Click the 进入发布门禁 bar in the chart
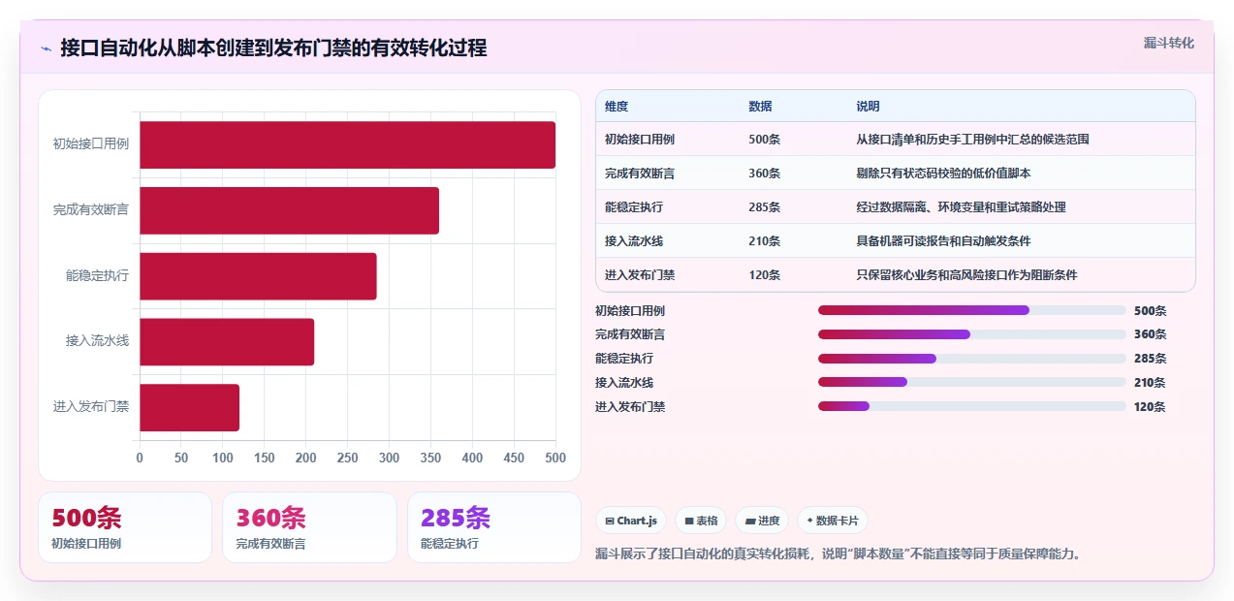The width and height of the screenshot is (1234, 601). point(189,408)
